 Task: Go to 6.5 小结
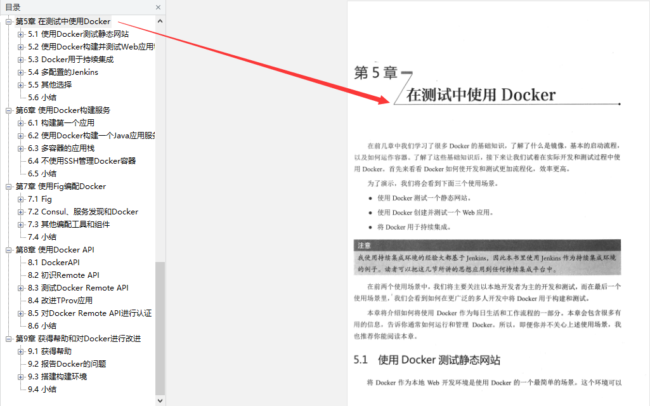point(42,174)
